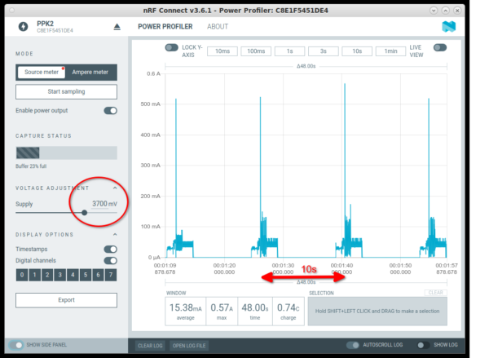
Task: Turn off the Timestamps toggle
Action: 110,250
